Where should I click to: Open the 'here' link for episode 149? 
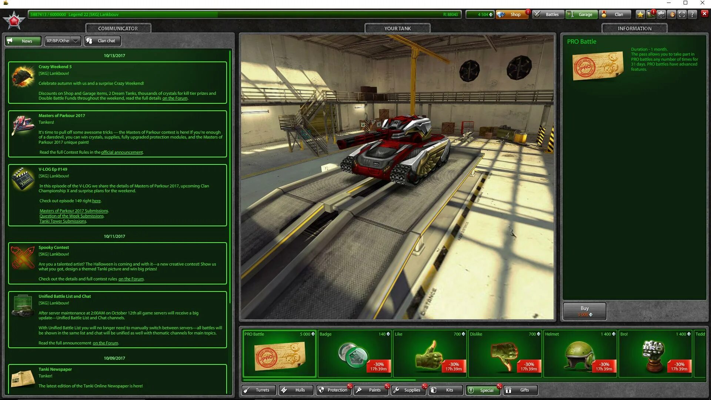[x=96, y=201]
